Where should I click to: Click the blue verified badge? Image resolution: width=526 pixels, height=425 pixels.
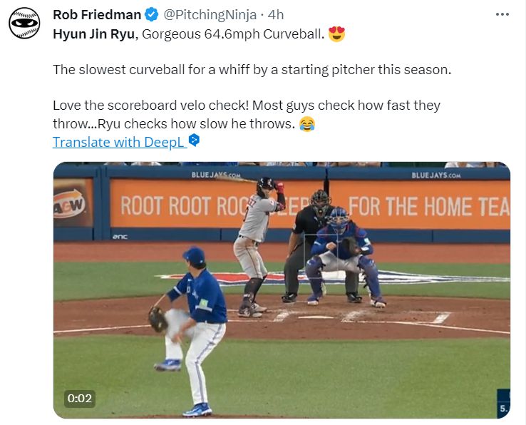(x=153, y=14)
